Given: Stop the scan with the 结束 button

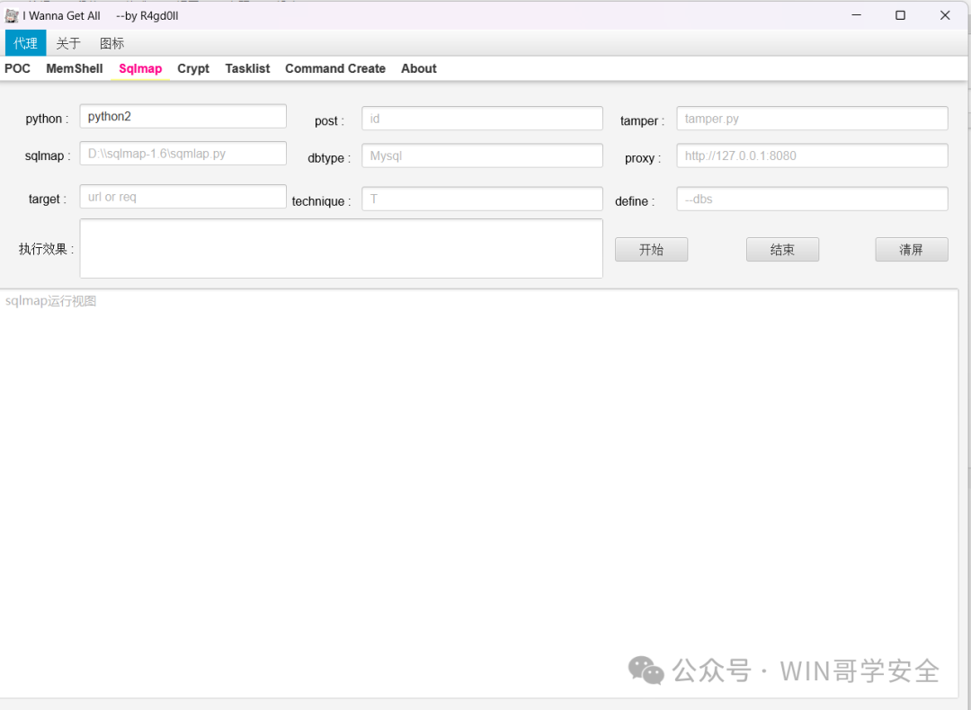Looking at the screenshot, I should coord(783,250).
